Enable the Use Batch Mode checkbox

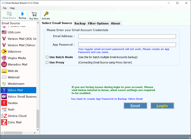coord(47,57)
